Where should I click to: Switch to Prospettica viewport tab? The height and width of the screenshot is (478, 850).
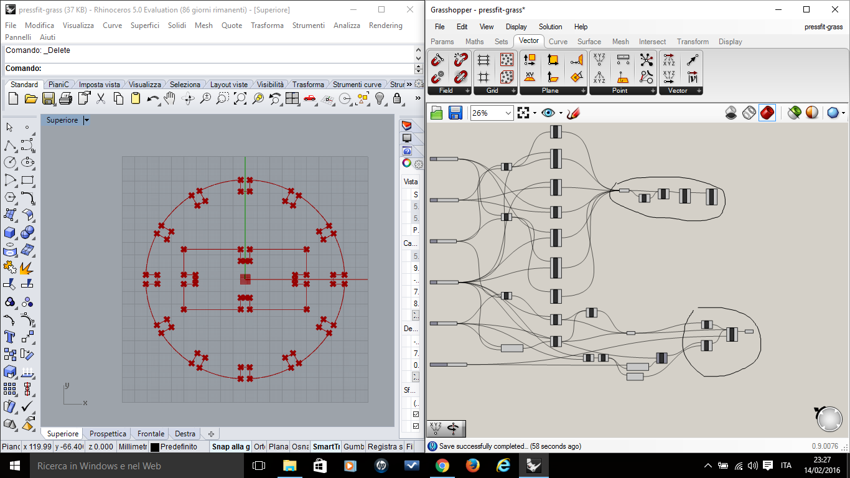pos(108,434)
